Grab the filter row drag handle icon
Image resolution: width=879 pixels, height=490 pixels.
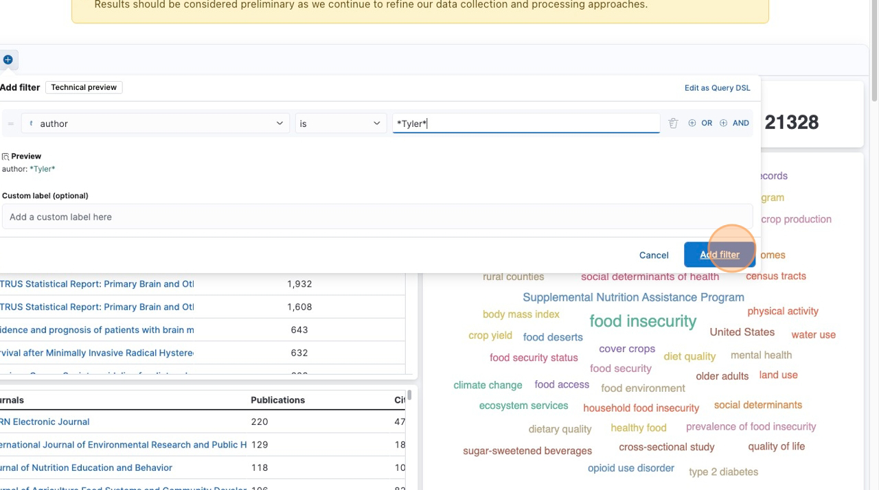click(x=10, y=124)
